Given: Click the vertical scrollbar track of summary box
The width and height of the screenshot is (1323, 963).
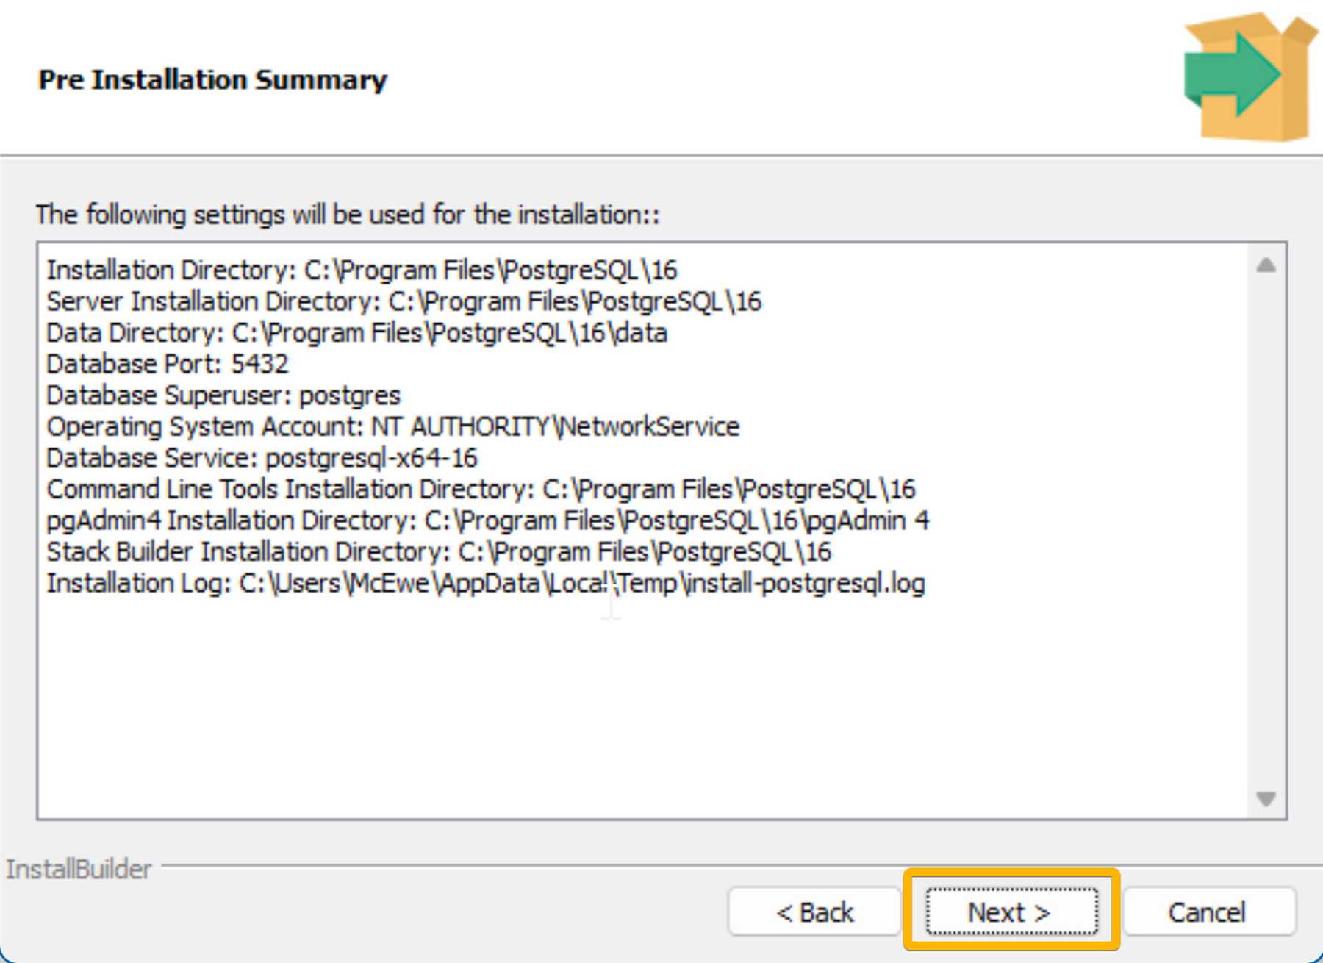Looking at the screenshot, I should [x=1266, y=532].
